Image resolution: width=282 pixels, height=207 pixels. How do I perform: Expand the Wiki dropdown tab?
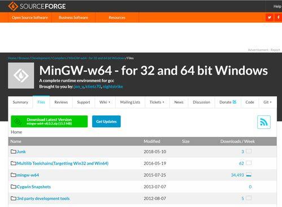pyautogui.click(x=105, y=102)
